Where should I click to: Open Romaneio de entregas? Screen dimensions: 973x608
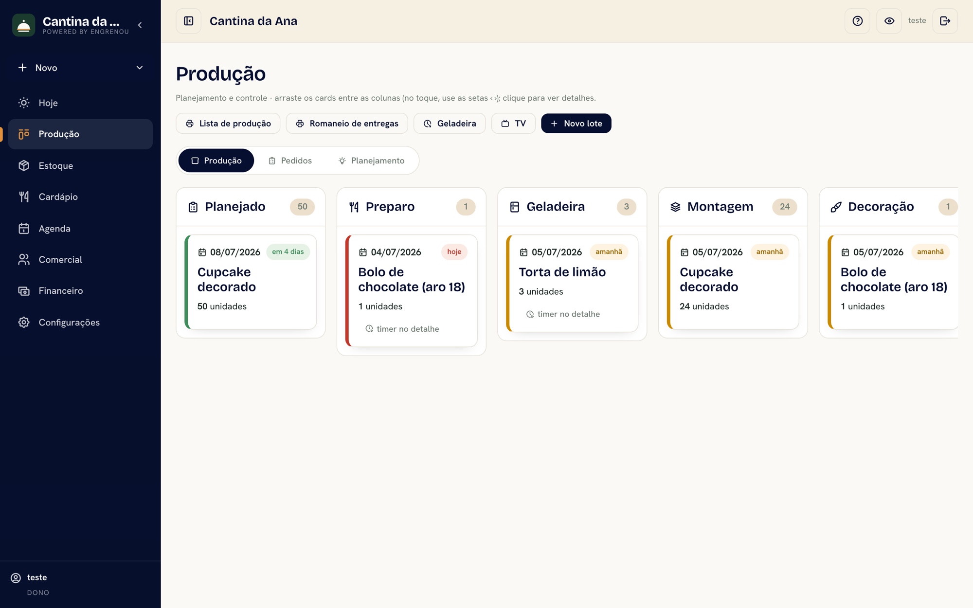pyautogui.click(x=347, y=123)
